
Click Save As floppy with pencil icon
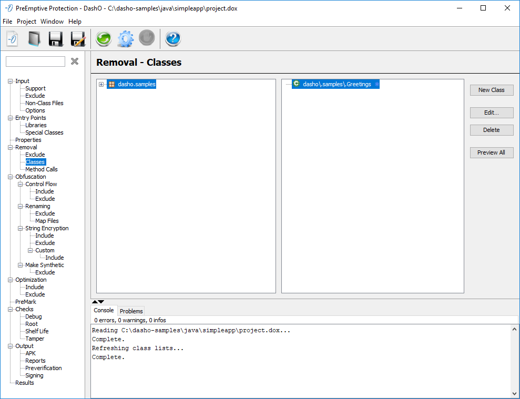[x=78, y=39]
